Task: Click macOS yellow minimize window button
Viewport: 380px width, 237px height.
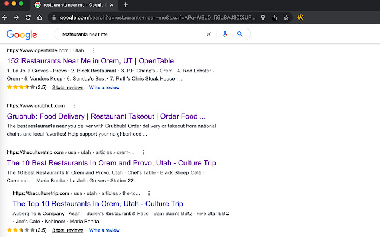Action: tap(14, 4)
